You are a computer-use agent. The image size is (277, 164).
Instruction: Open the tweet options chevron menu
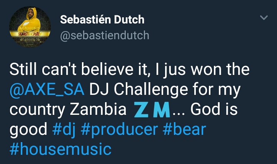tap(264, 17)
